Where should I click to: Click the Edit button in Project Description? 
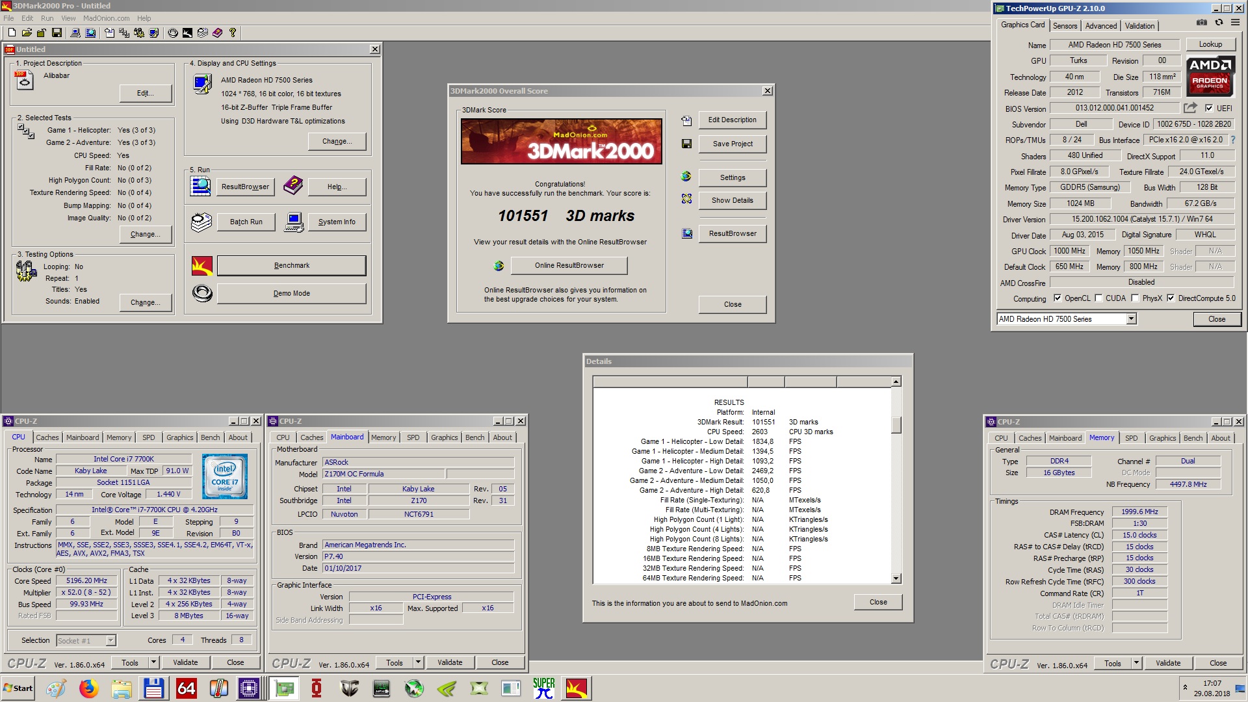pos(146,93)
